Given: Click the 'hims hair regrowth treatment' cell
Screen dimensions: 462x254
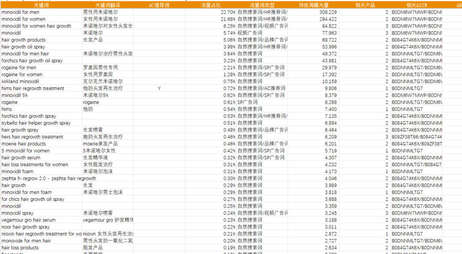Looking at the screenshot, I should click(x=41, y=88).
